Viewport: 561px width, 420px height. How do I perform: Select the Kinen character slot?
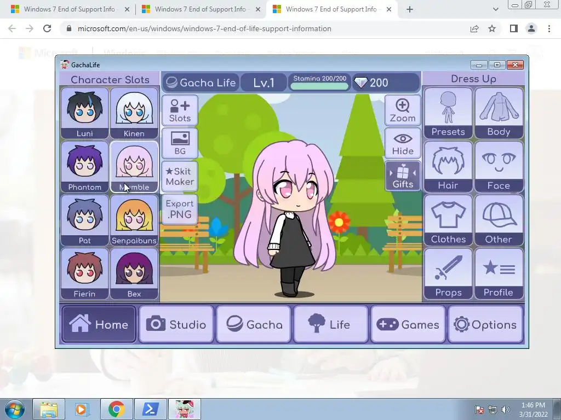coord(134,113)
